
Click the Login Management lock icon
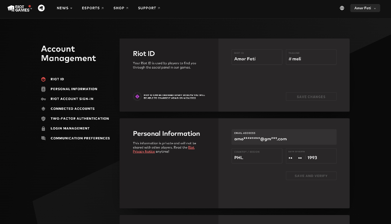[x=44, y=129]
